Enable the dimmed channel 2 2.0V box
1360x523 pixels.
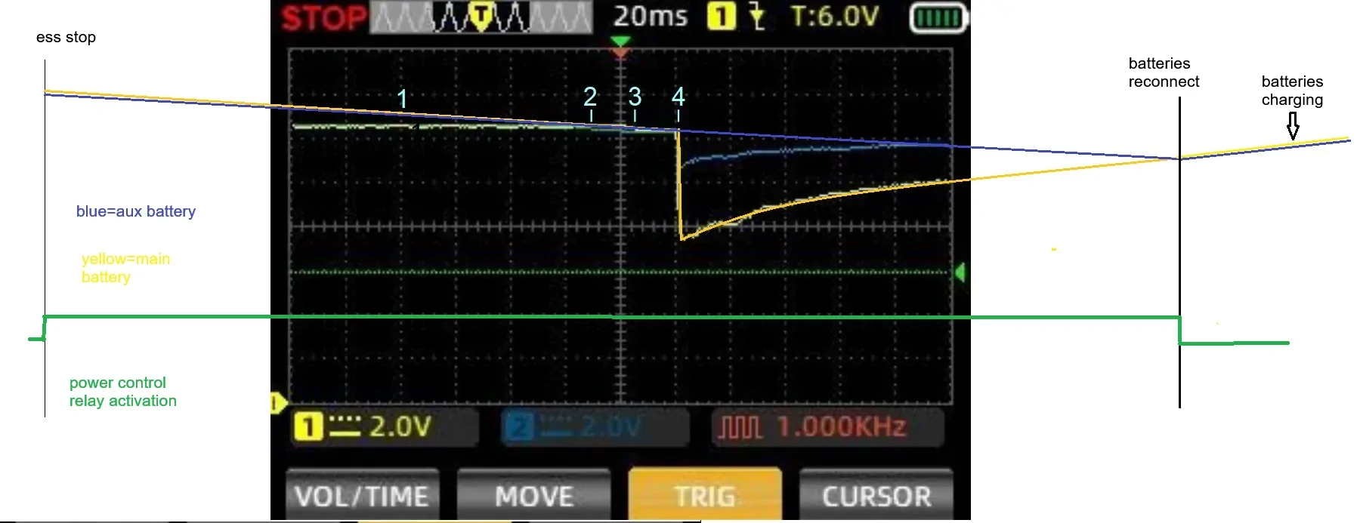595,427
